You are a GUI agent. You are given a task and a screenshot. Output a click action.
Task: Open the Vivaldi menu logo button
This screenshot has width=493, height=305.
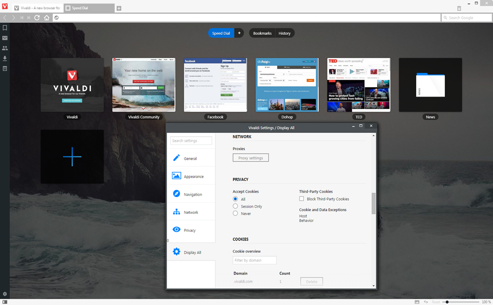pos(5,6)
